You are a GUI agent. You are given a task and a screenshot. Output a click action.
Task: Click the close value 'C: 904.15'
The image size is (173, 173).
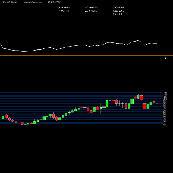(64, 11)
